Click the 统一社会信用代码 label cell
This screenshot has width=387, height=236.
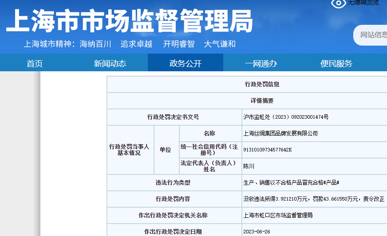point(210,150)
